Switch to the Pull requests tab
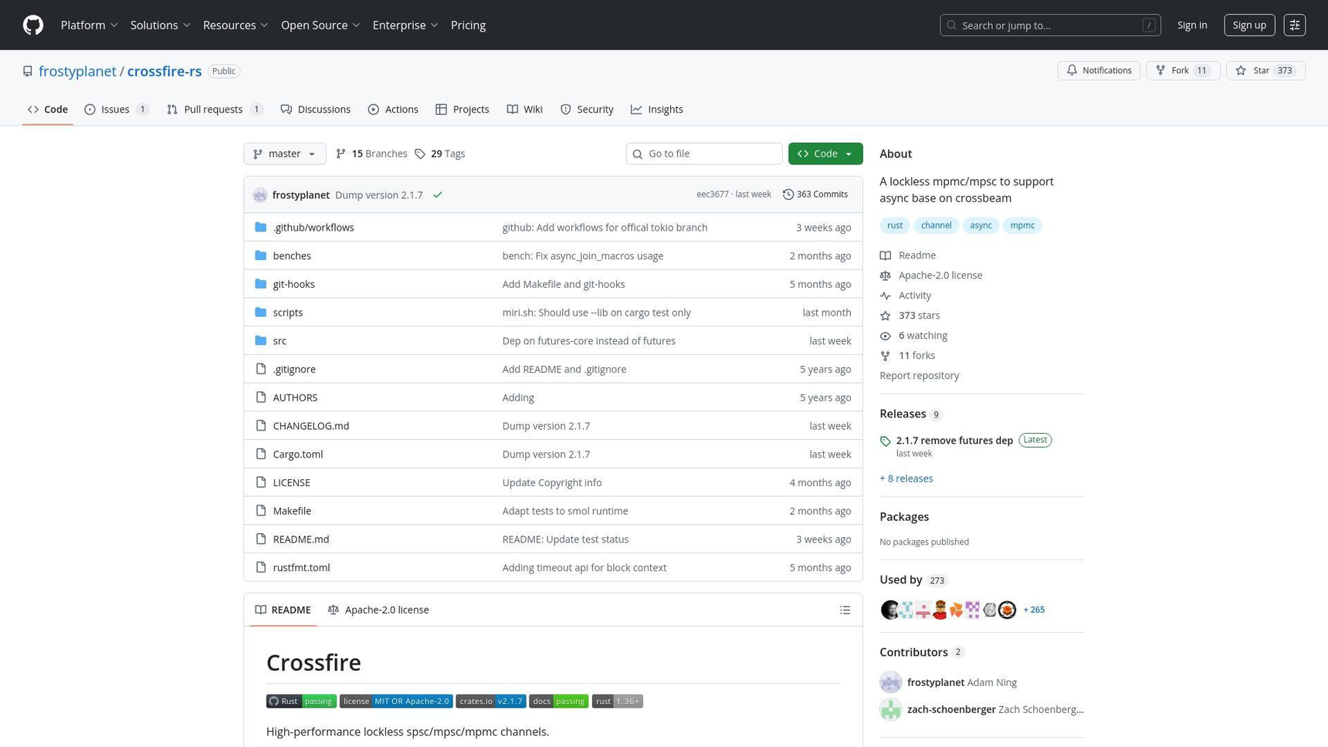The height and width of the screenshot is (747, 1328). 215,110
